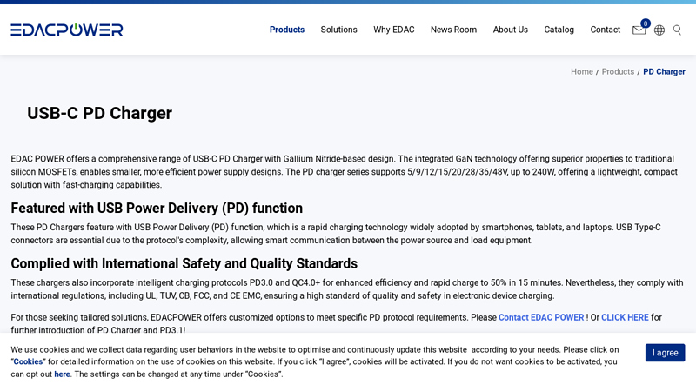The width and height of the screenshot is (696, 391).
Task: Click the USB-C PD Charger heading
Action: point(99,114)
